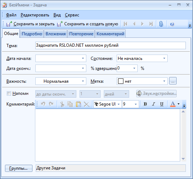Open the Дата начала date dropdown
This screenshot has height=179, width=193.
[x=83, y=58]
